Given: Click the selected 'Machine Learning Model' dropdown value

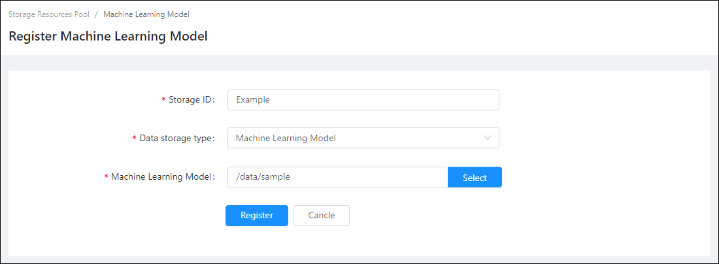Looking at the screenshot, I should click(x=286, y=138).
